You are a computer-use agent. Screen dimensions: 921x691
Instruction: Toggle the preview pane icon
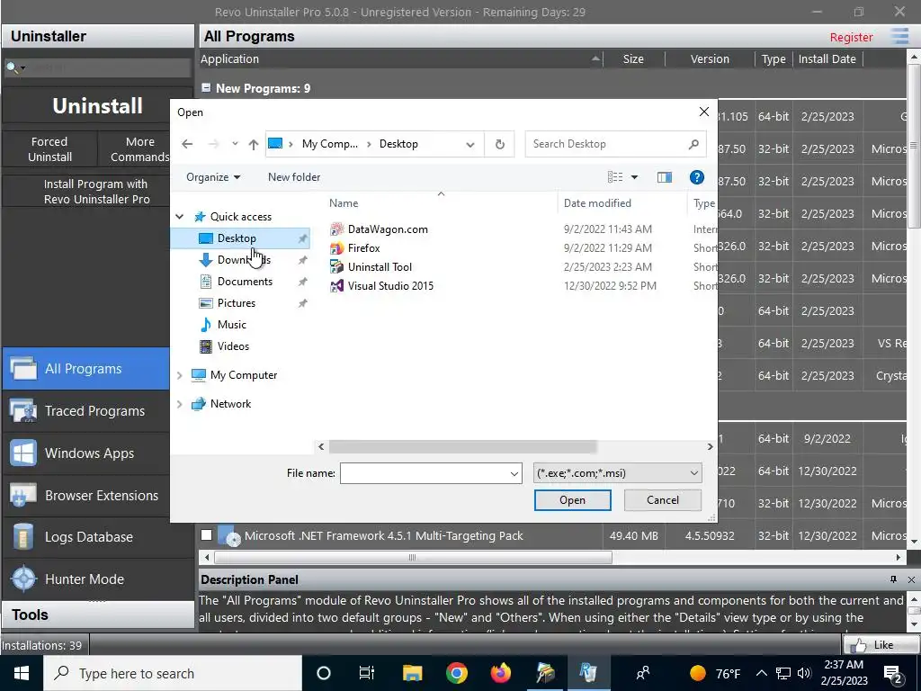coord(665,177)
